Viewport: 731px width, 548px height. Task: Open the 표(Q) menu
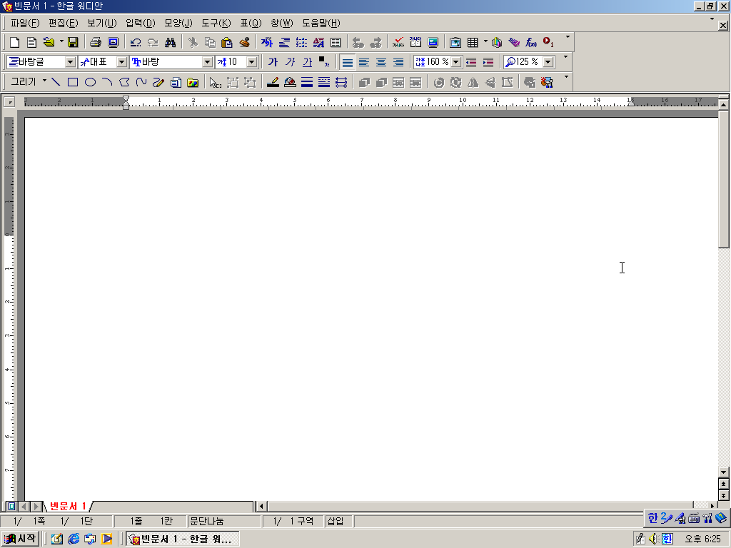tap(251, 23)
